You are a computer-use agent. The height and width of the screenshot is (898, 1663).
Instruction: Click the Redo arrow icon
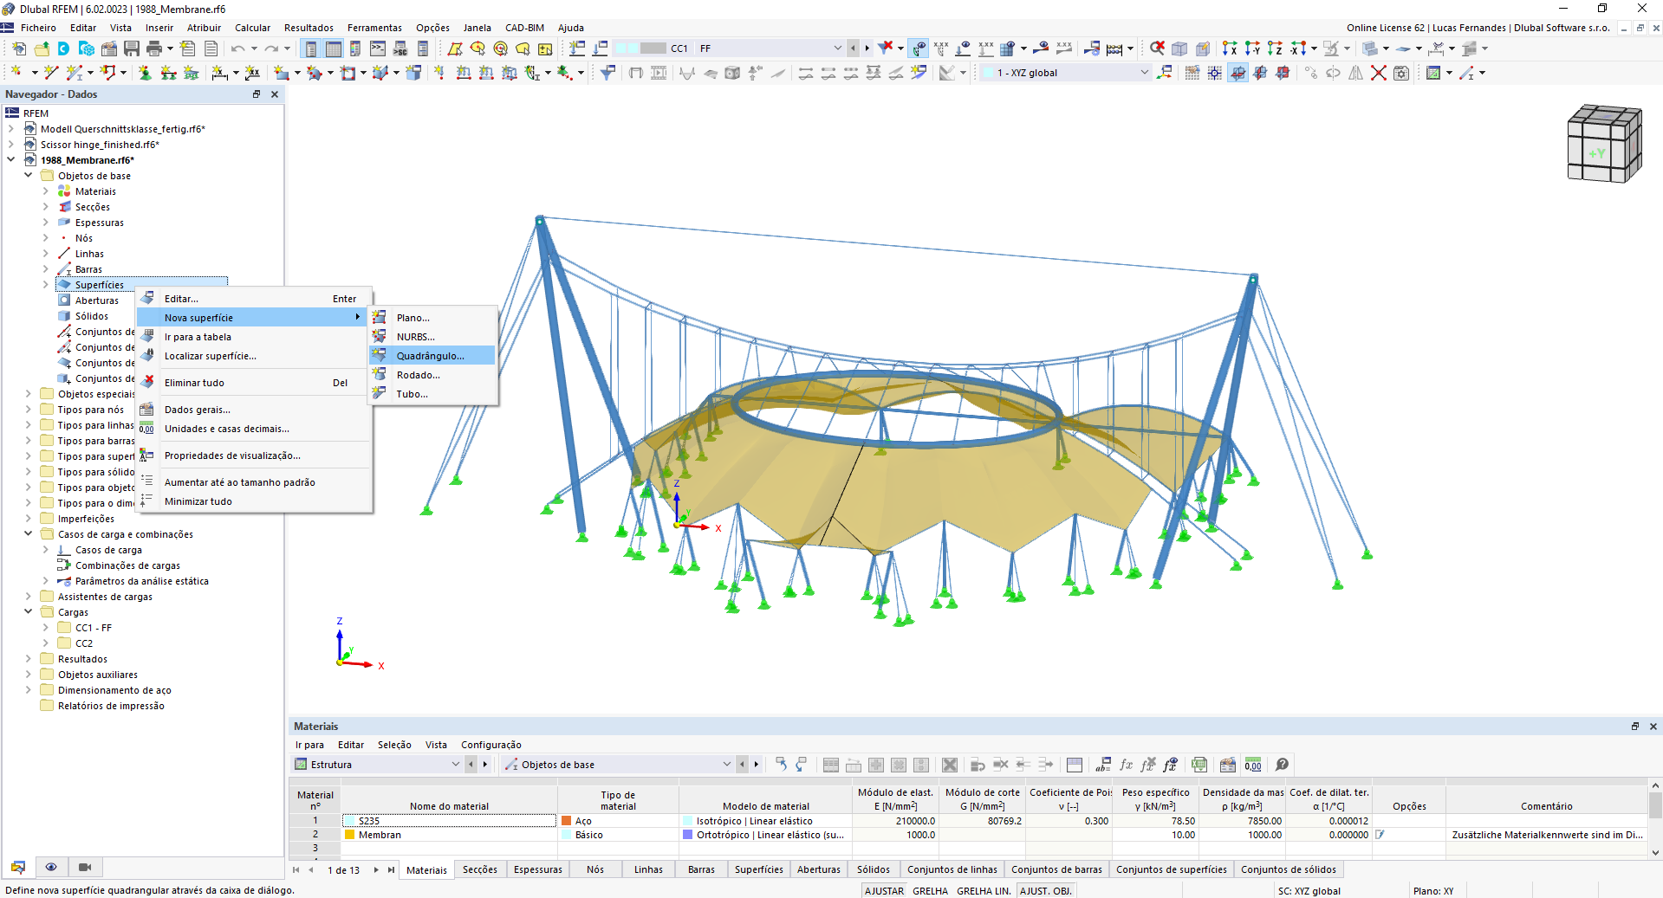(x=271, y=48)
